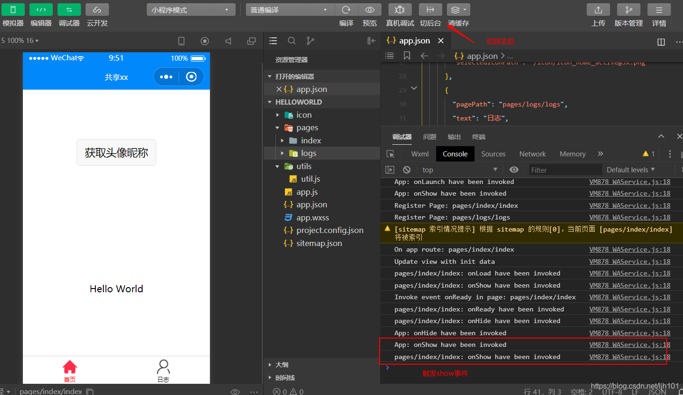
Task: Click the phone device icon in simulator toolbar
Action: coord(181,41)
